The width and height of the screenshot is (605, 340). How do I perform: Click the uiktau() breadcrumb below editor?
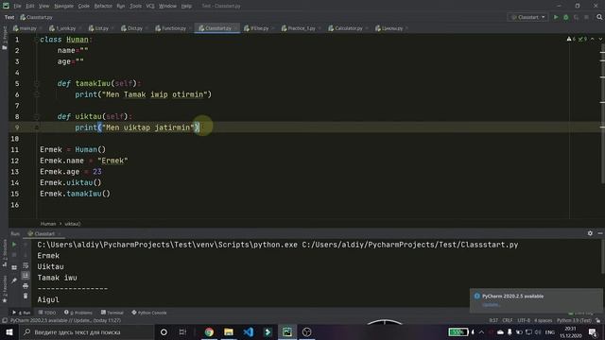point(73,224)
